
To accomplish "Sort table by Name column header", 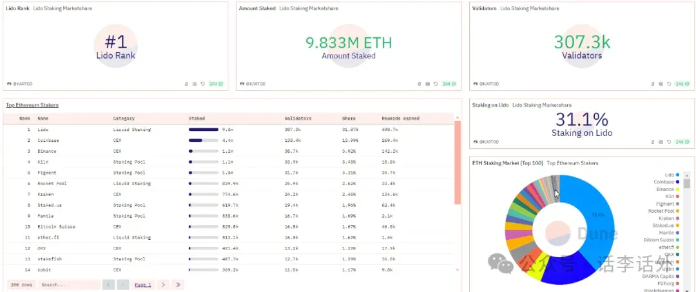I will [43, 119].
